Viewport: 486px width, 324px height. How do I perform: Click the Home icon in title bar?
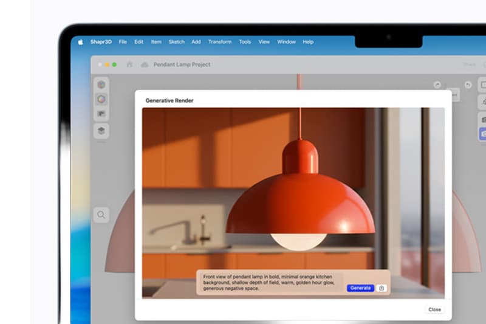[129, 64]
